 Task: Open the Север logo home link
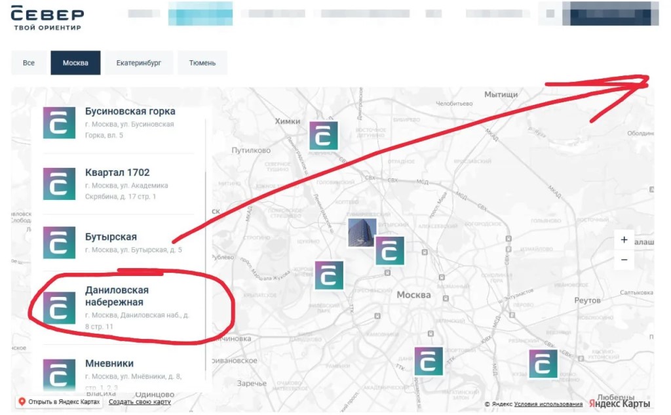click(x=47, y=18)
